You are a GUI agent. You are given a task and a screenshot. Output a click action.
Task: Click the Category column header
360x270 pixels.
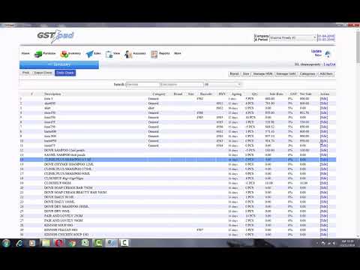point(159,94)
